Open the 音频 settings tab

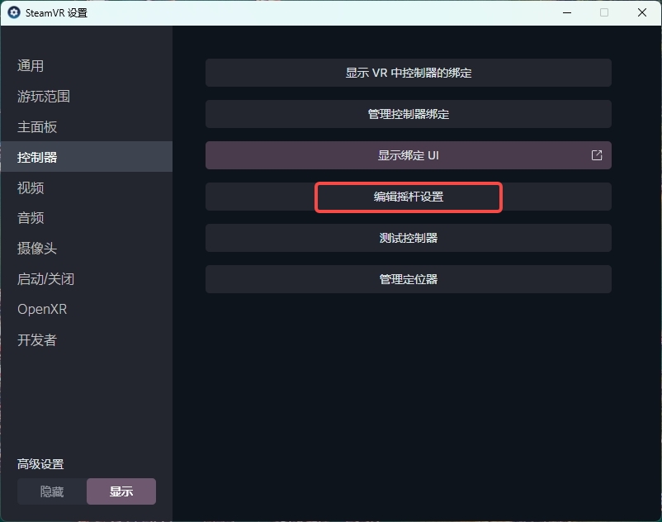pyautogui.click(x=31, y=218)
